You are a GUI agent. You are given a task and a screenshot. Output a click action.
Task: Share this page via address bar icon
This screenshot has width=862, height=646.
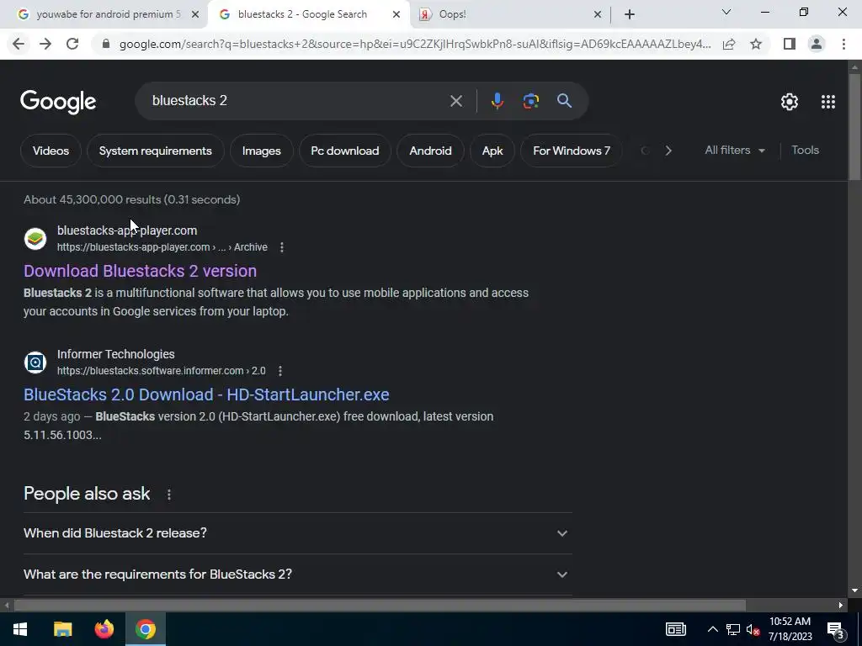point(729,44)
